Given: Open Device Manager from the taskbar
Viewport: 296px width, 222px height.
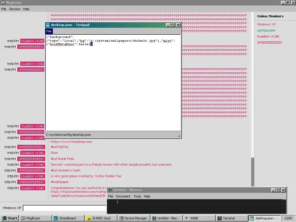Looking at the screenshot, I should 134,218.
